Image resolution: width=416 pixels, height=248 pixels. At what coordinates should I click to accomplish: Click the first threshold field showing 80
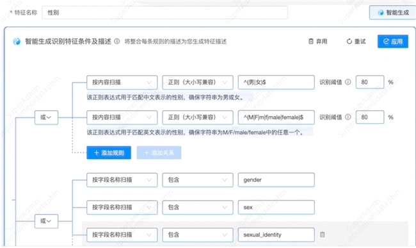(369, 82)
